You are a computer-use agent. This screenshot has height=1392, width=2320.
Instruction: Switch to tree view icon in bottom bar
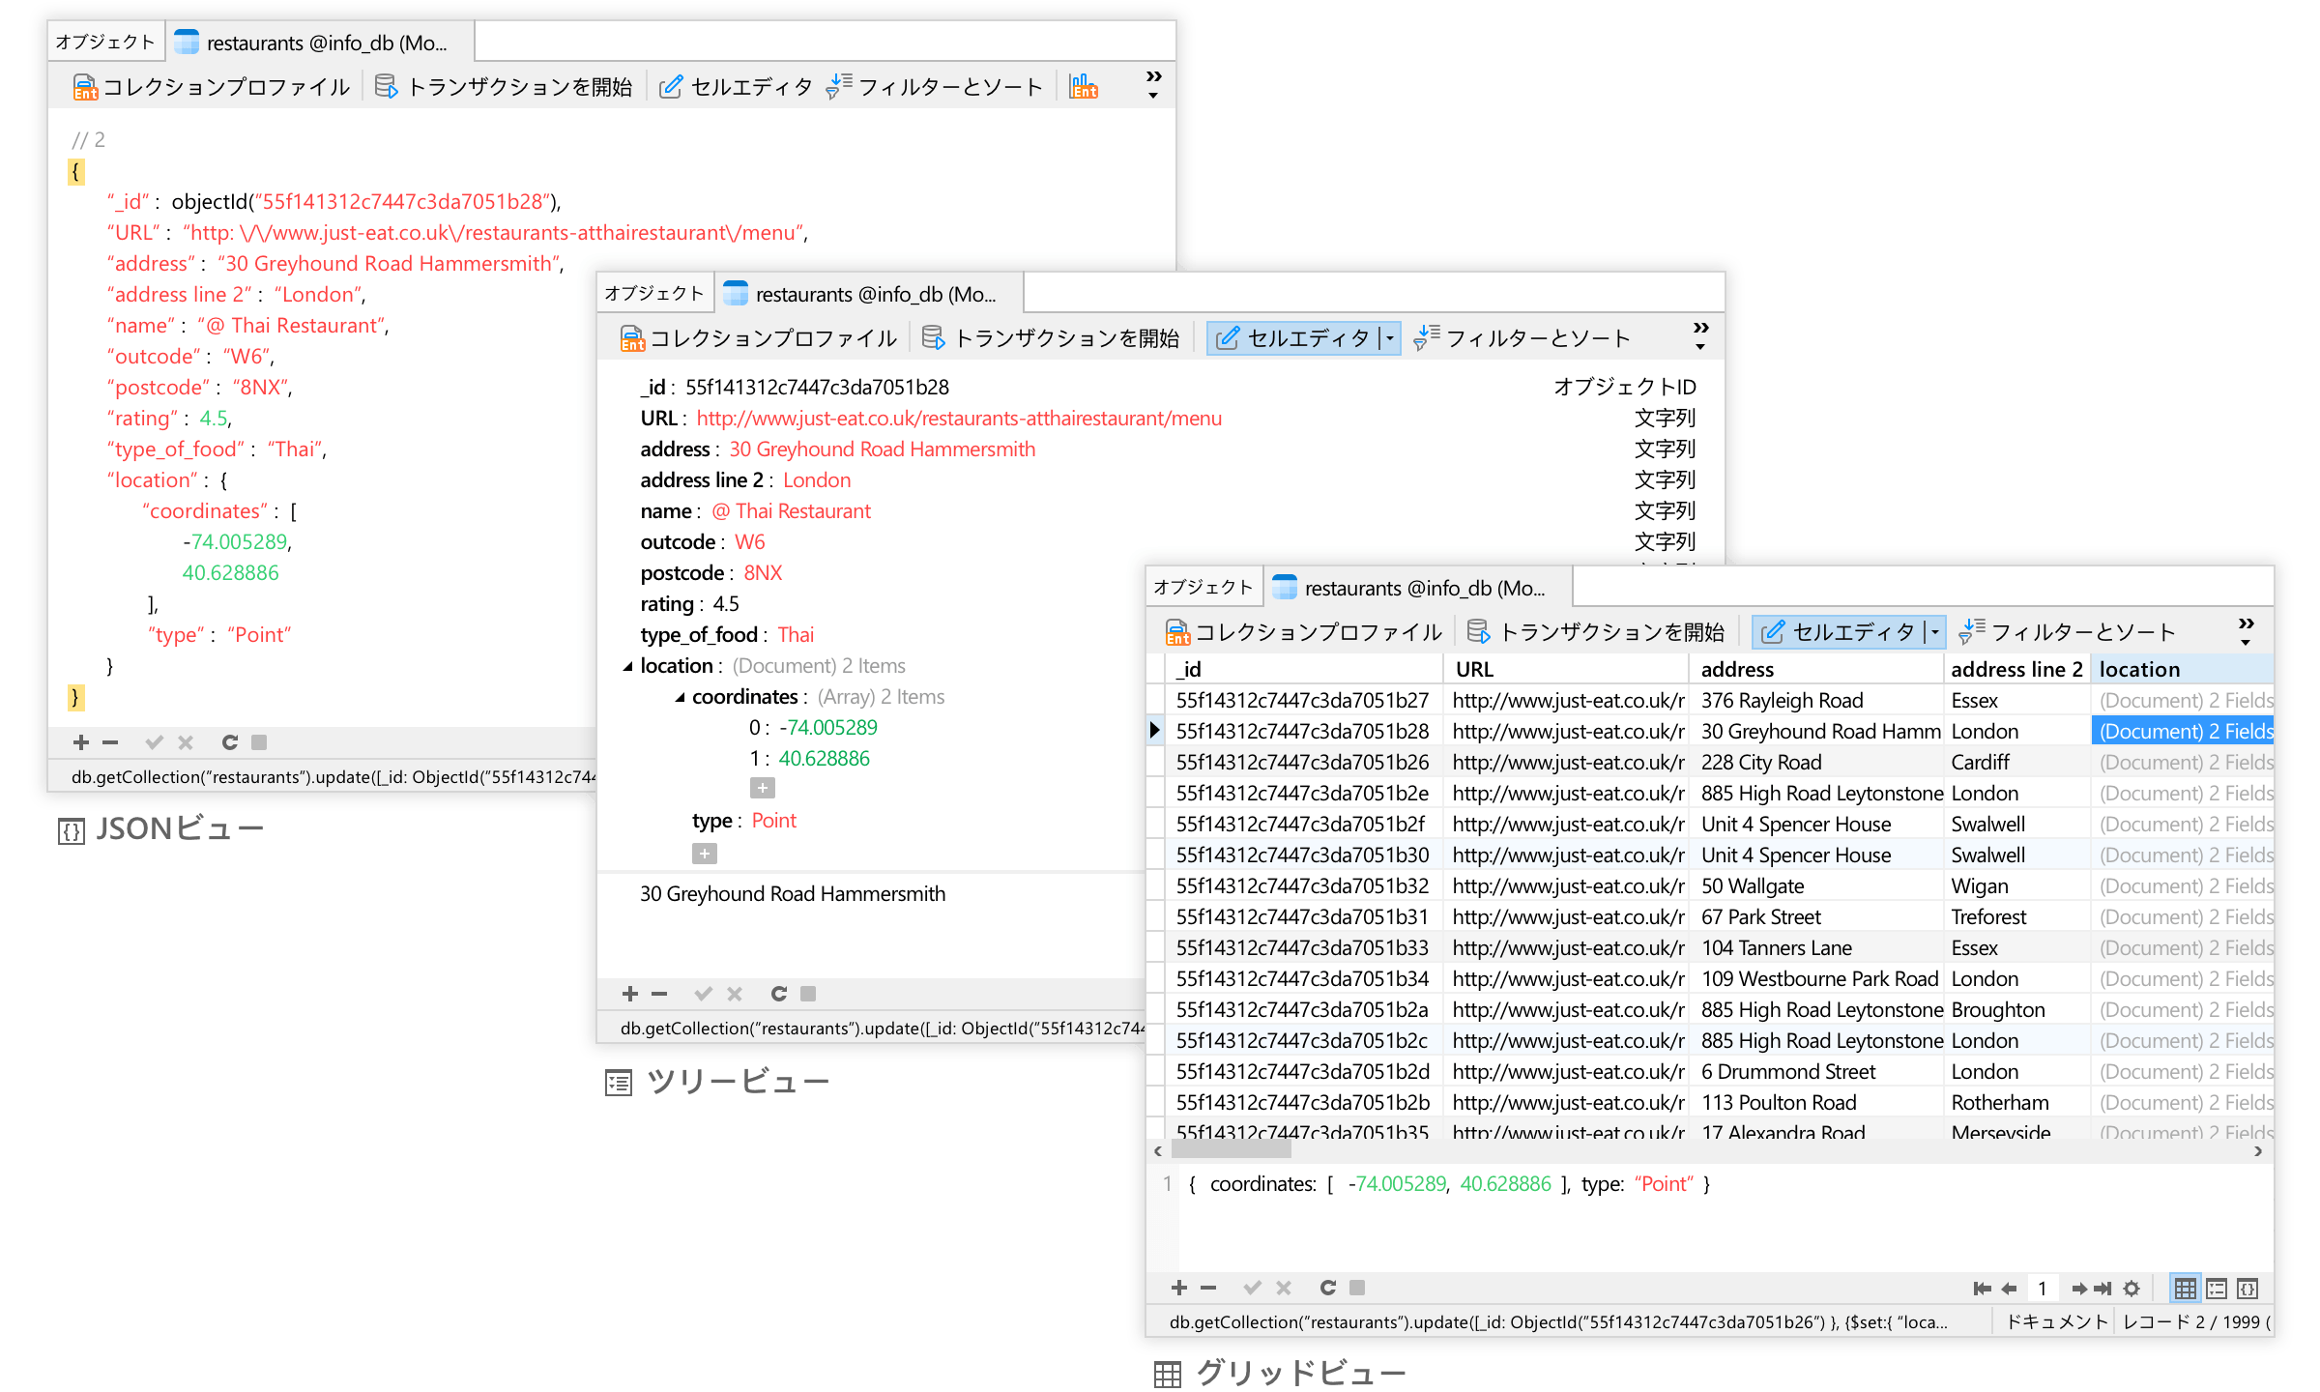click(x=2217, y=1289)
